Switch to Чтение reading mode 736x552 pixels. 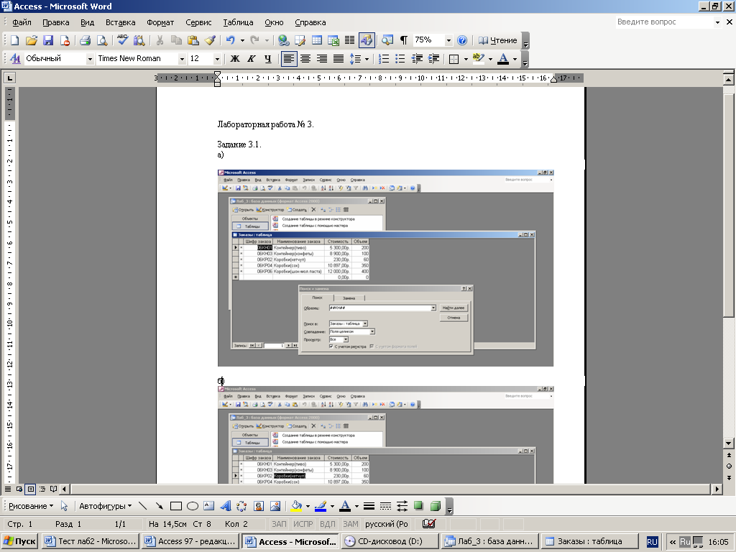coord(497,40)
